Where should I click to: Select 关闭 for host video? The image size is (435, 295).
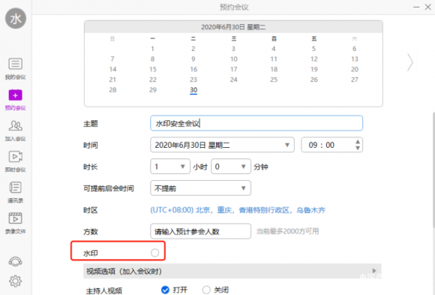click(206, 290)
